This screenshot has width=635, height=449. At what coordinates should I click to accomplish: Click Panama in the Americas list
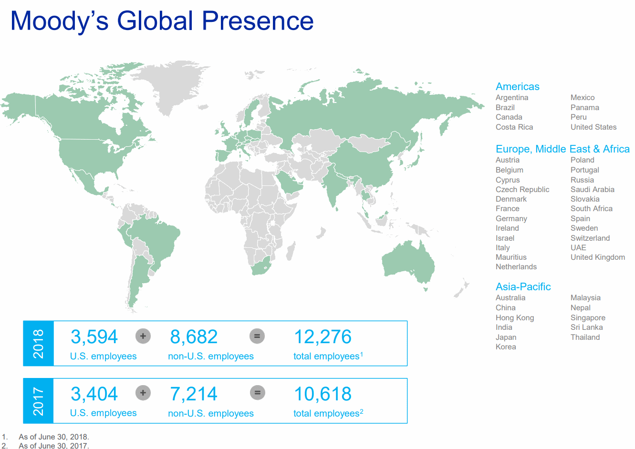[585, 108]
